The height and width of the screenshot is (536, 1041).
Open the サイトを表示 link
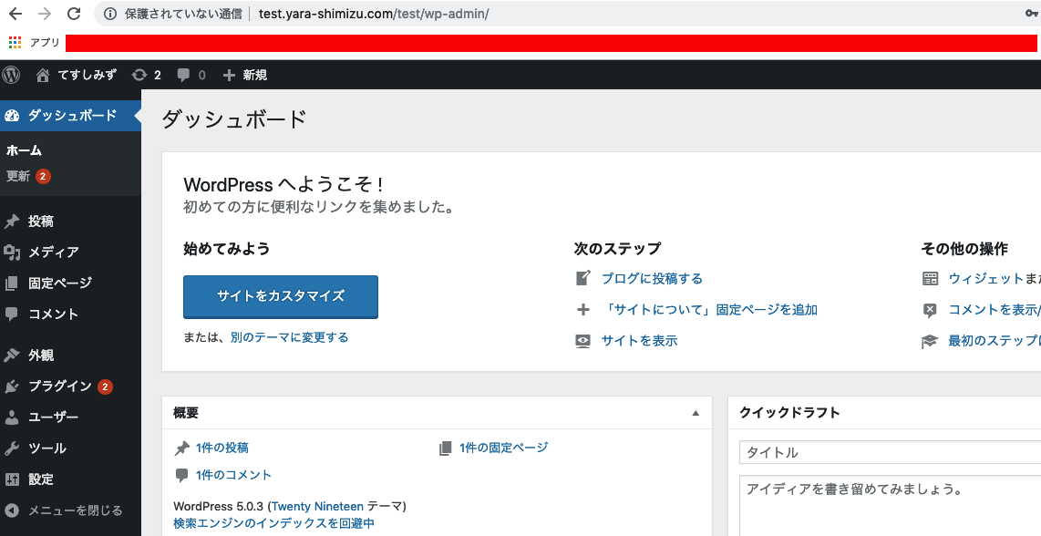[x=639, y=341]
